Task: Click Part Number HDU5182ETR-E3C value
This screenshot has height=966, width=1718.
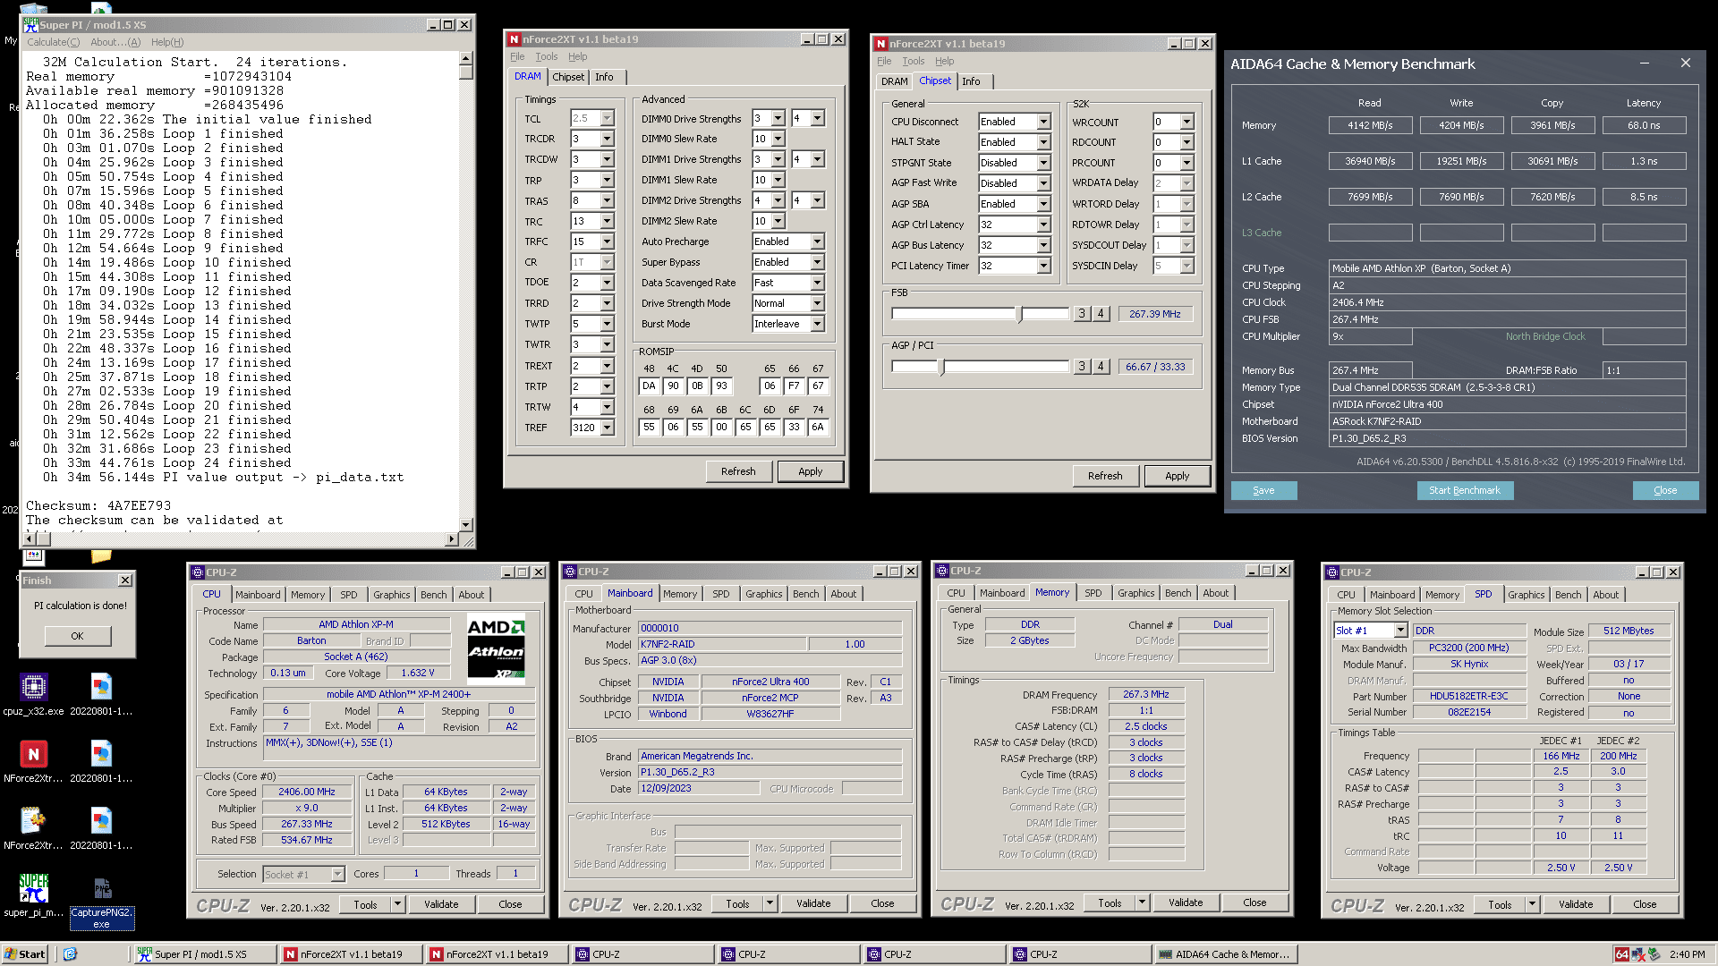Action: point(1468,696)
